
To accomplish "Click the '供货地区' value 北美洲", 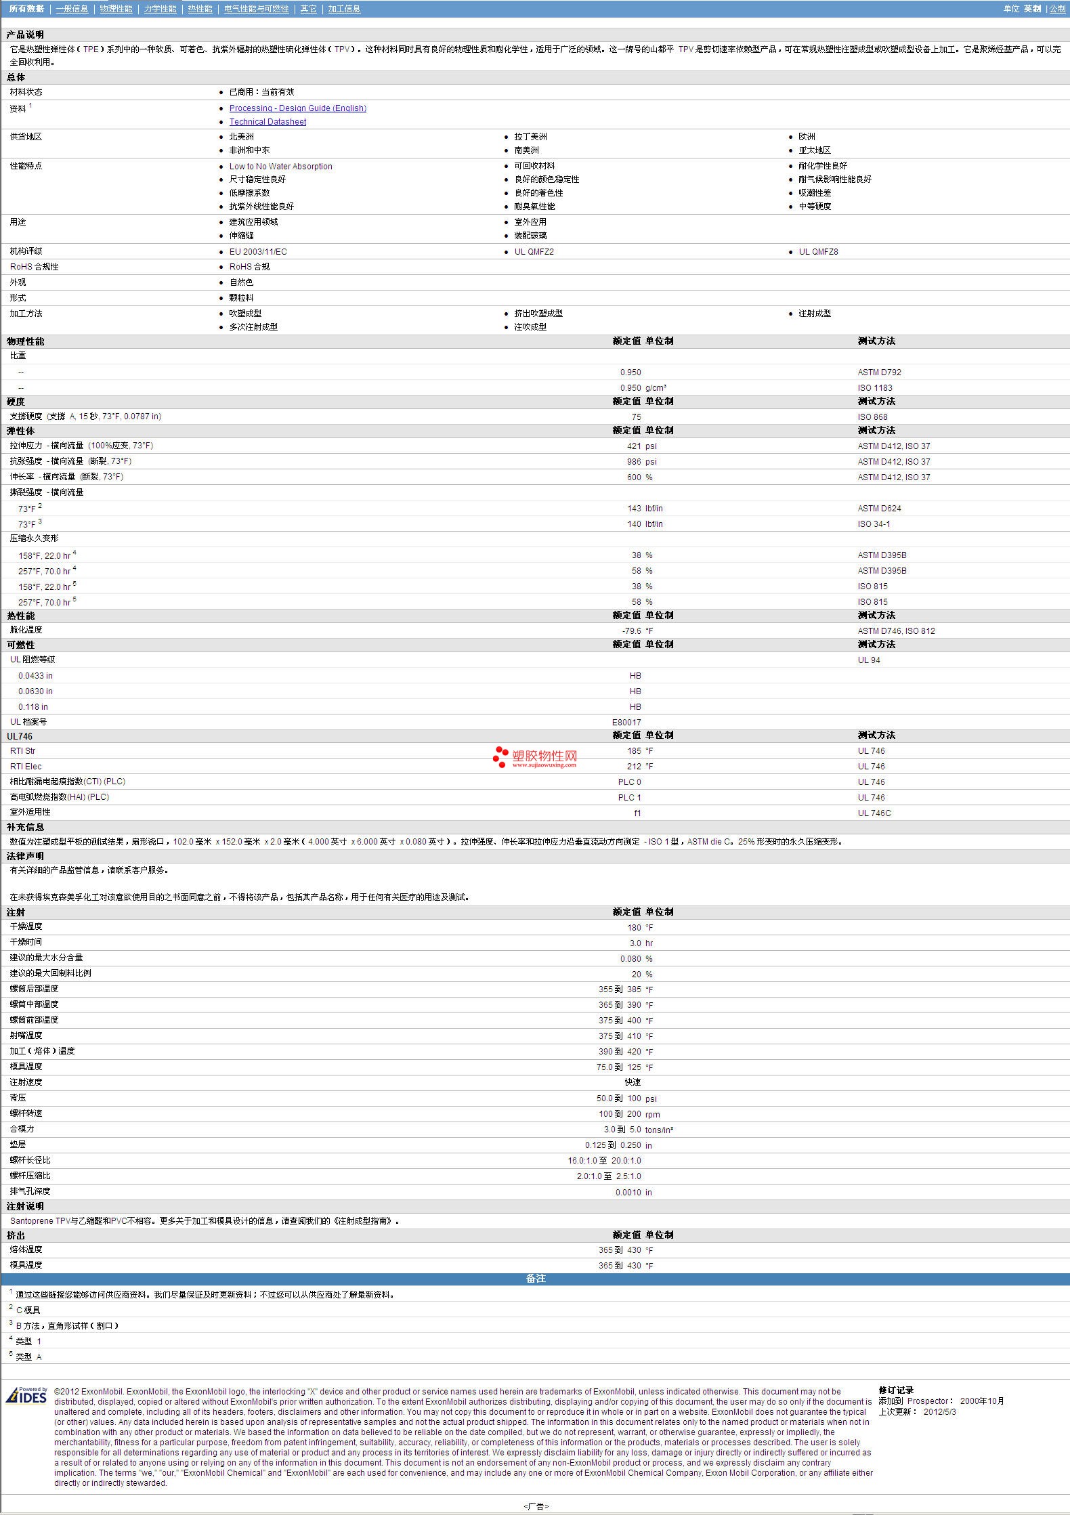I will click(241, 137).
